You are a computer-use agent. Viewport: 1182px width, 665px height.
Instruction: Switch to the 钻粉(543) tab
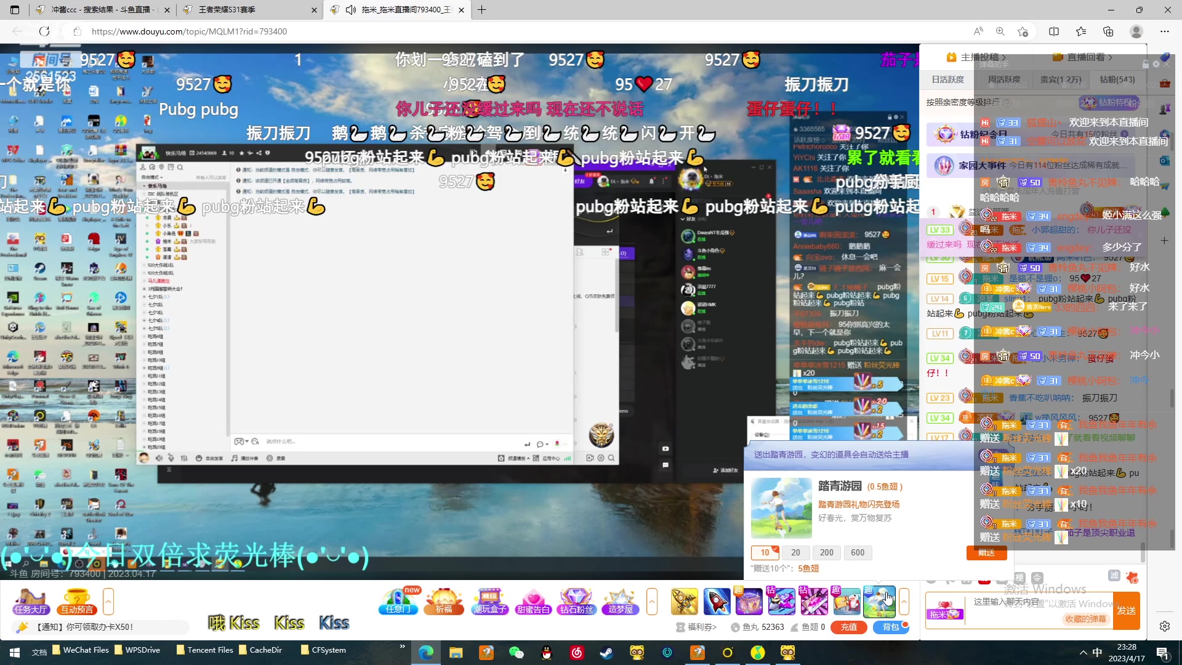click(1117, 79)
